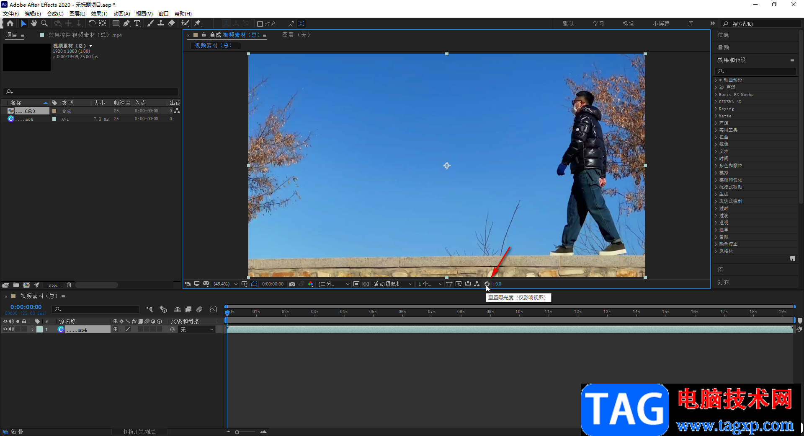Open the resolution (二分) dropdown

333,284
